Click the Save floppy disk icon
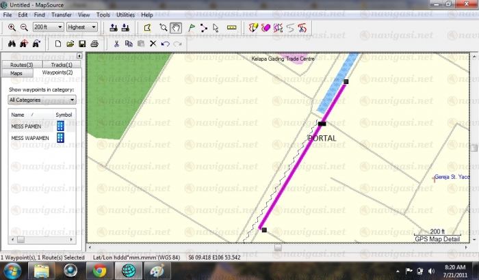The height and width of the screenshot is (280, 479). [82, 44]
